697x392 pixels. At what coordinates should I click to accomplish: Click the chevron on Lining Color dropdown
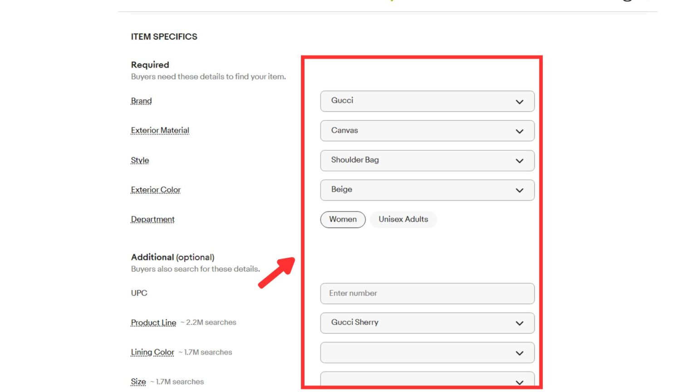pyautogui.click(x=519, y=353)
